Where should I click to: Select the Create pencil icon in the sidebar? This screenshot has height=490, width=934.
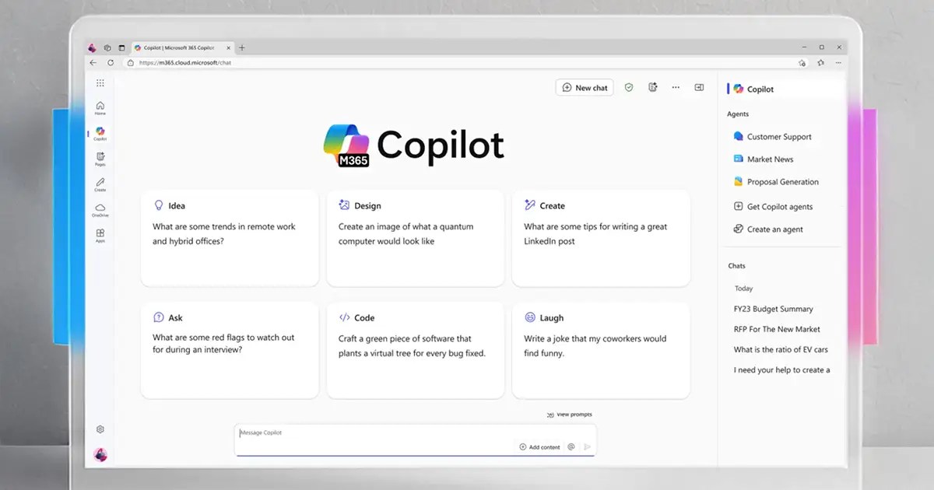click(x=100, y=185)
